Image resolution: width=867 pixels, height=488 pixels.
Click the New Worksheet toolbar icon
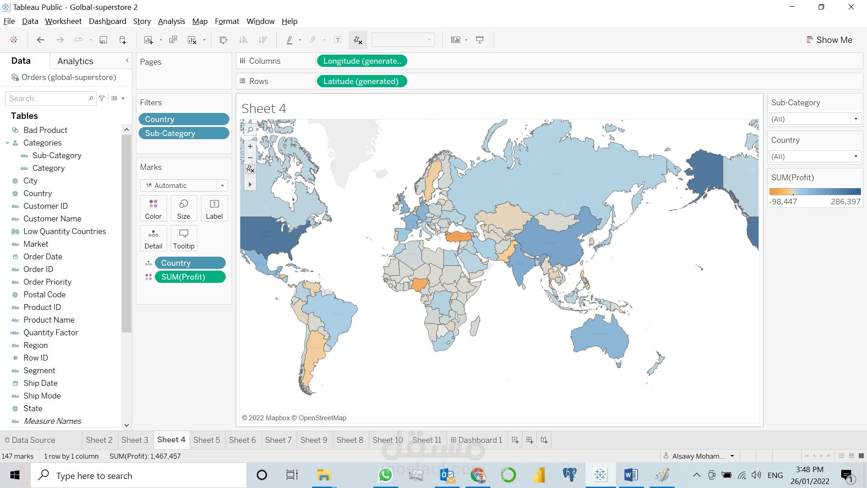tap(148, 40)
